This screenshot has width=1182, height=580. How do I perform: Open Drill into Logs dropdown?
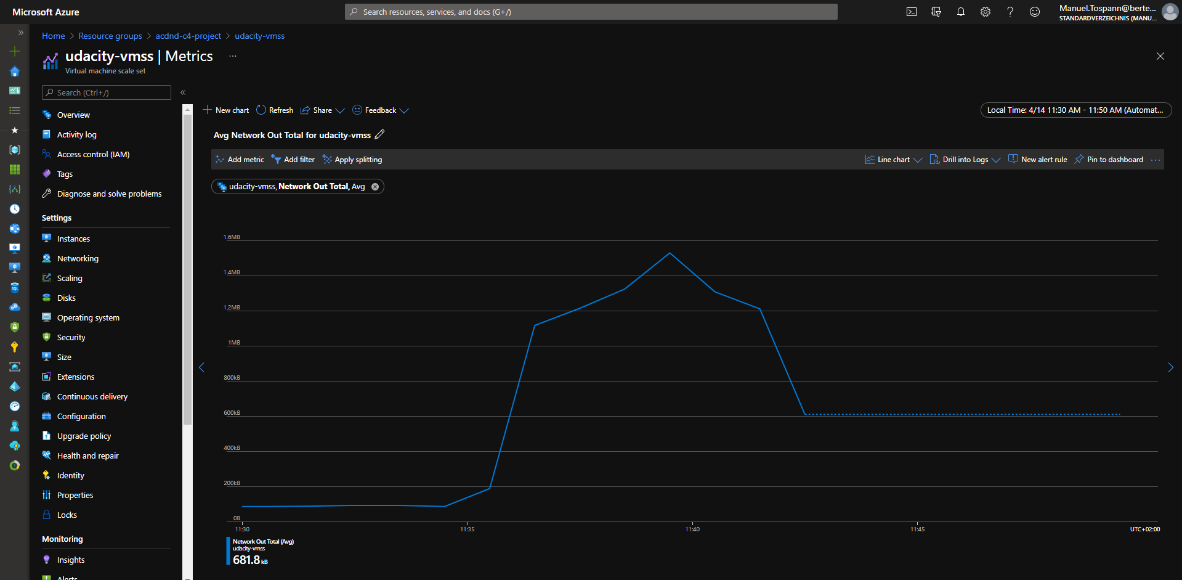click(x=965, y=160)
